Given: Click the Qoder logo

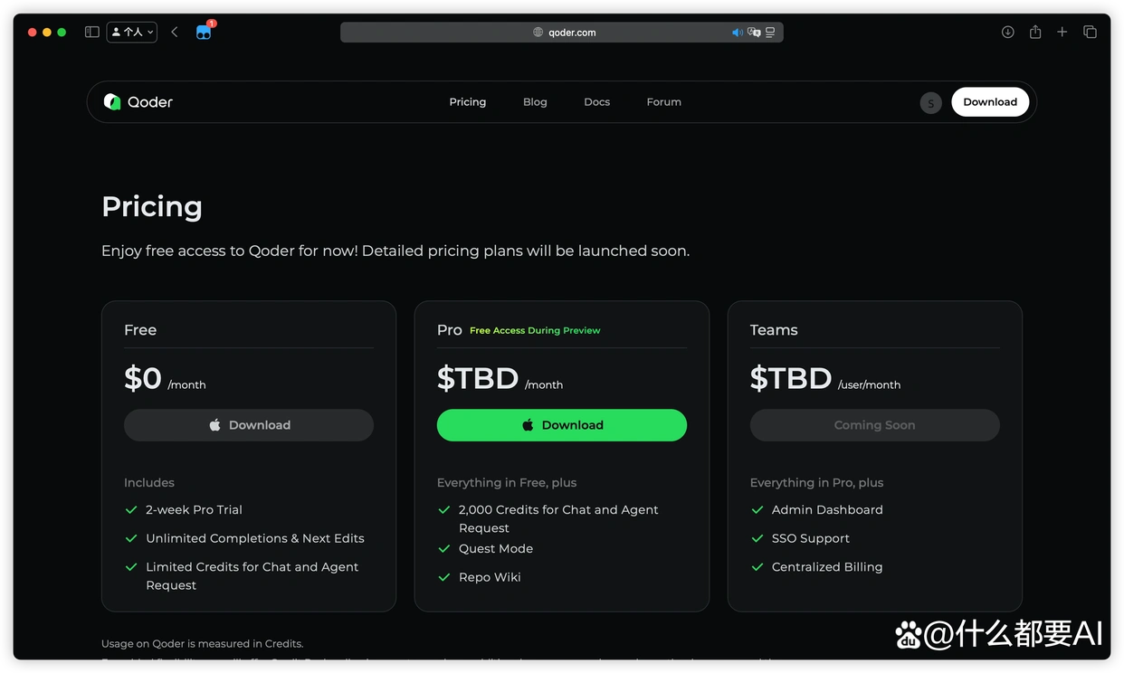Looking at the screenshot, I should click(x=138, y=102).
